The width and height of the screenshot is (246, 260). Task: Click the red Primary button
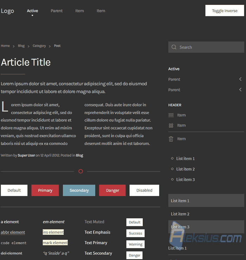(45, 190)
